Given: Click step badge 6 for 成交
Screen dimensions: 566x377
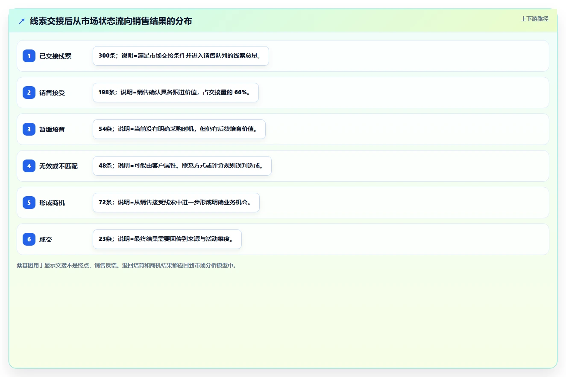Looking at the screenshot, I should [29, 239].
